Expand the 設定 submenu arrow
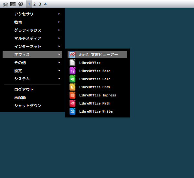 click(x=59, y=71)
